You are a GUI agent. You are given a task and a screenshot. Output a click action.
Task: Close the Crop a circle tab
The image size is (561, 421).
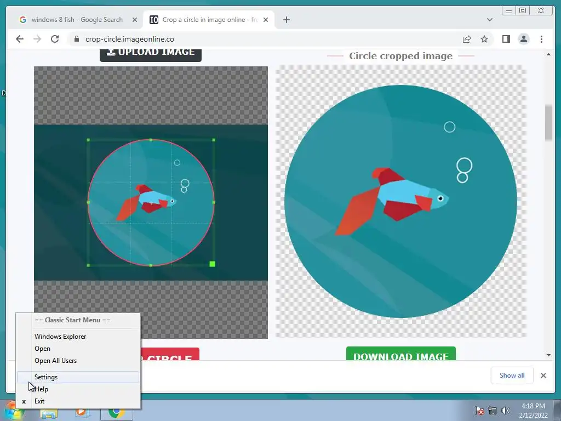[266, 20]
